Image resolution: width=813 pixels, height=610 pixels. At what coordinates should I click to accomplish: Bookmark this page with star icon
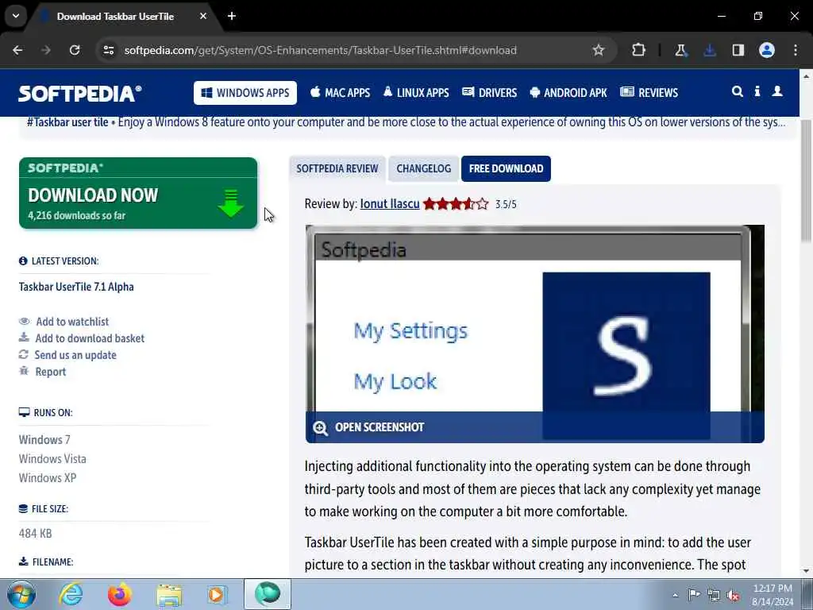point(599,50)
